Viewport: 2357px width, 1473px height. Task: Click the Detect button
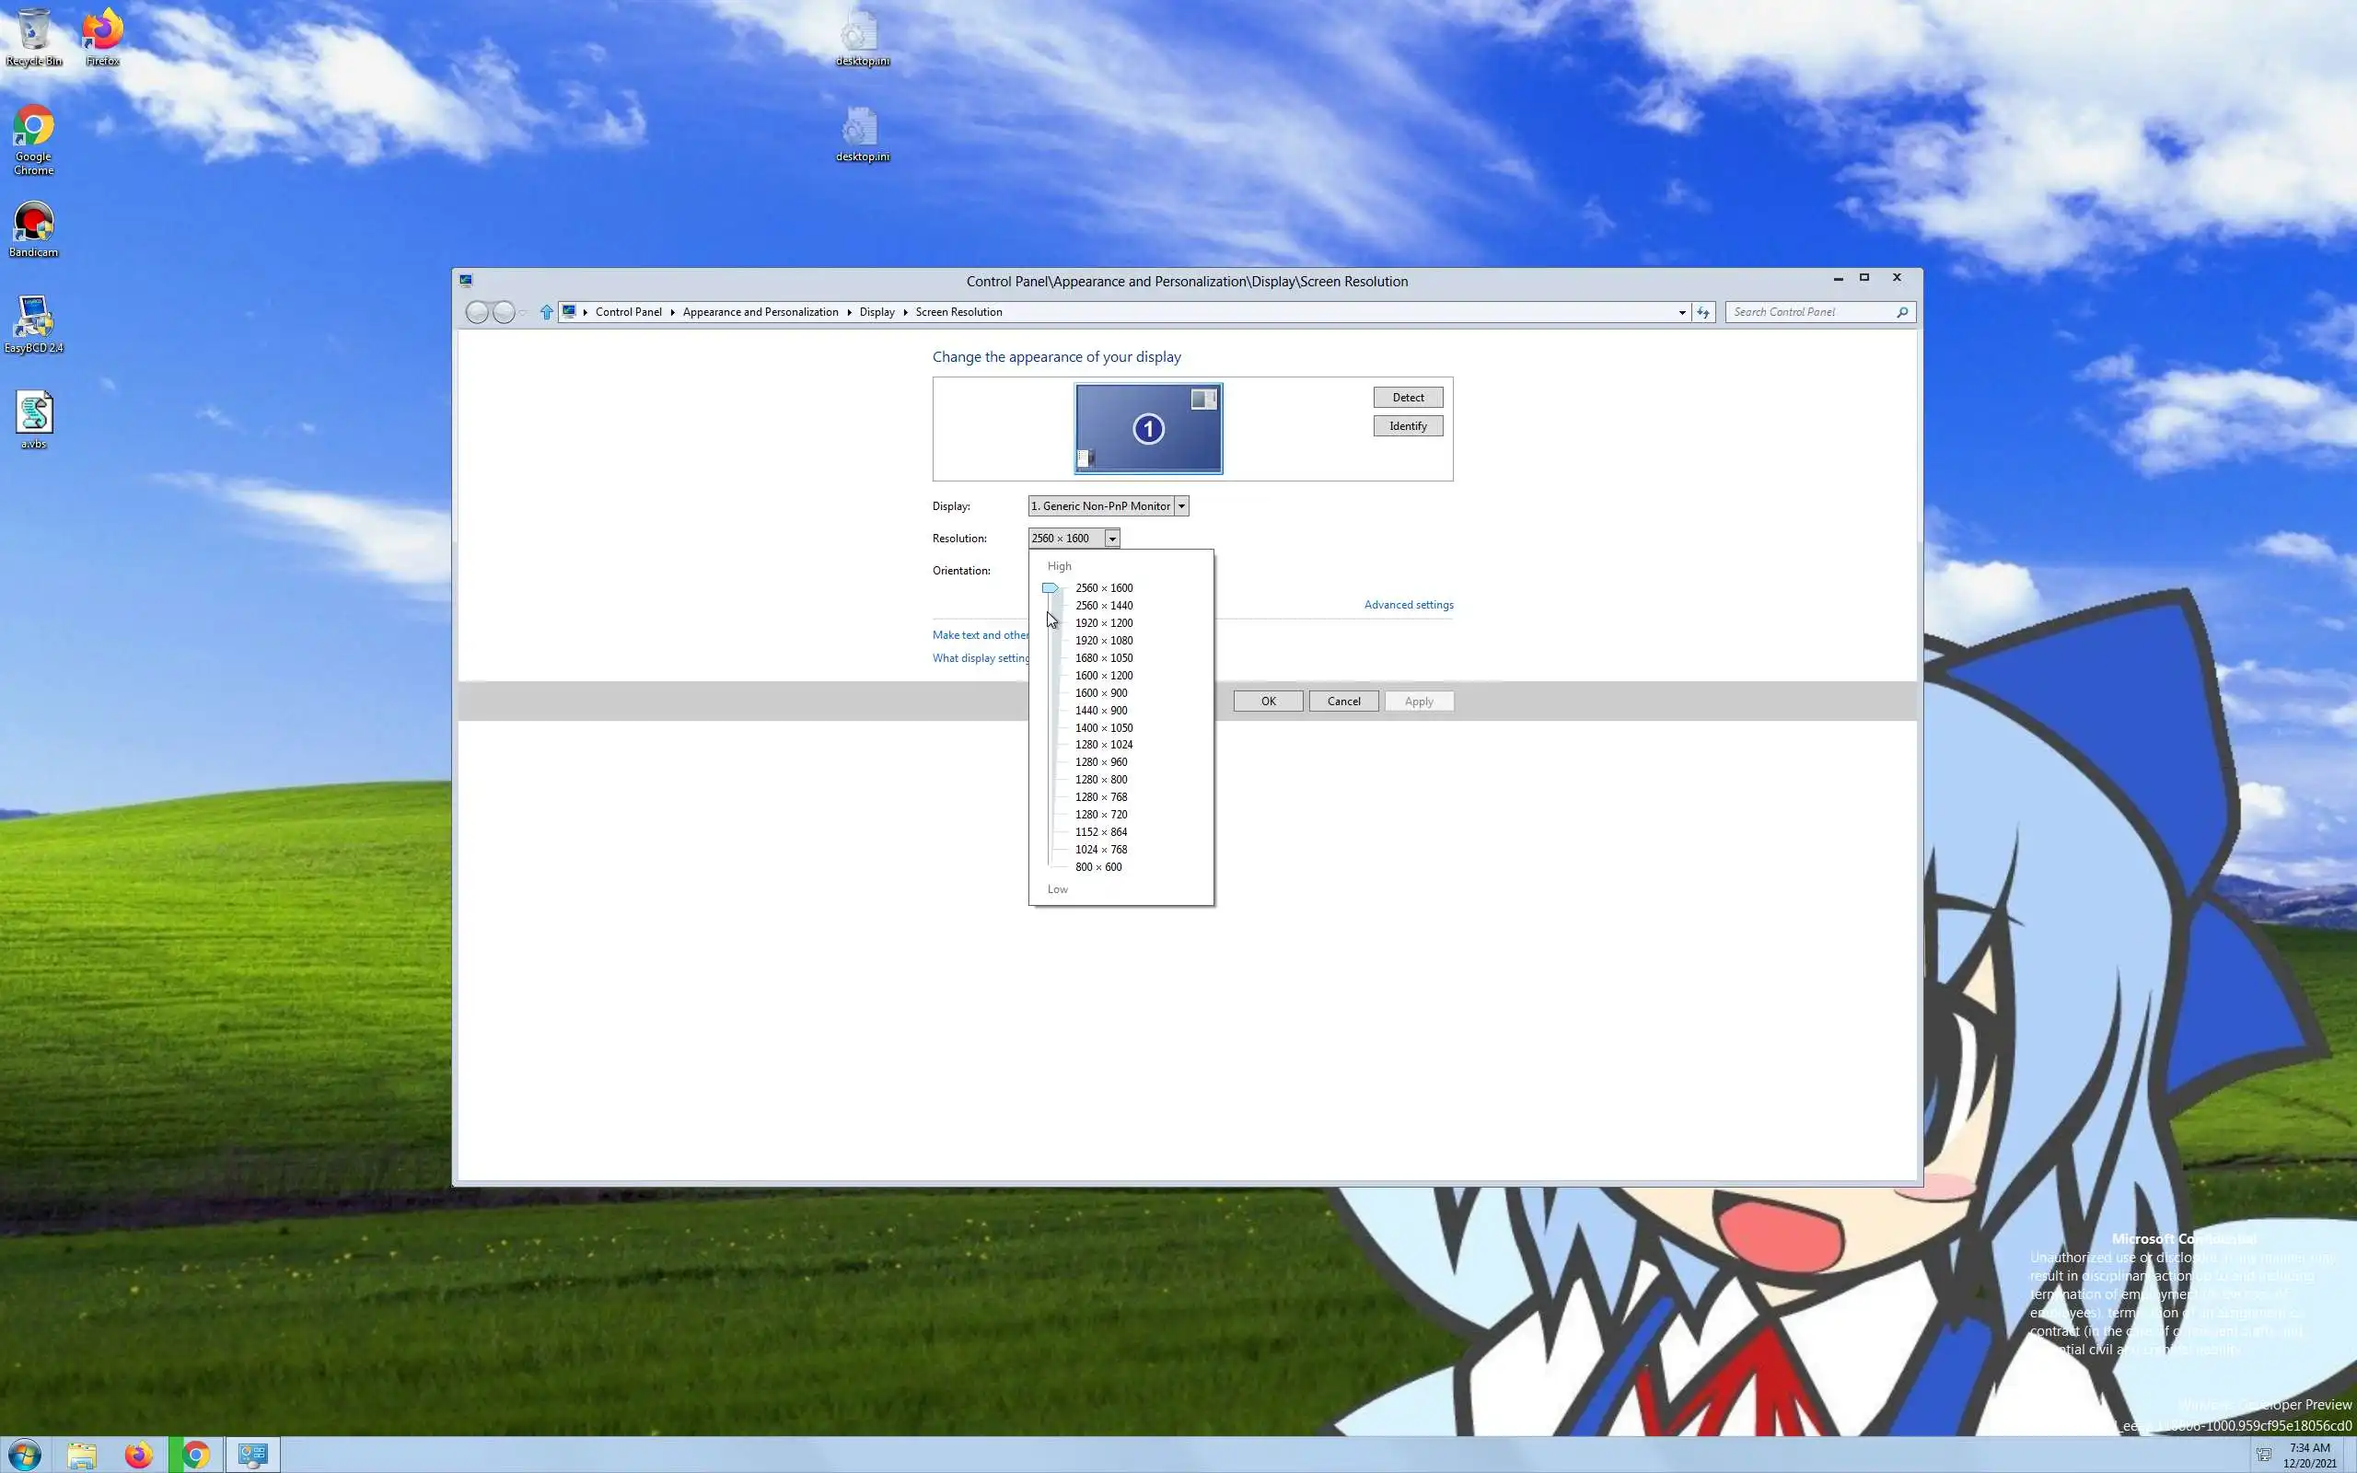[1408, 398]
